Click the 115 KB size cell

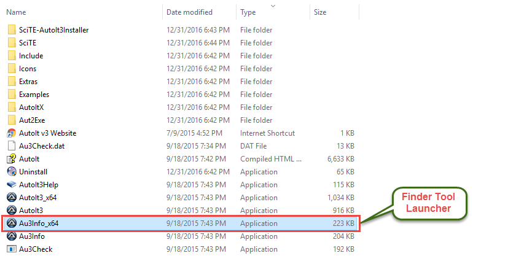[343, 184]
